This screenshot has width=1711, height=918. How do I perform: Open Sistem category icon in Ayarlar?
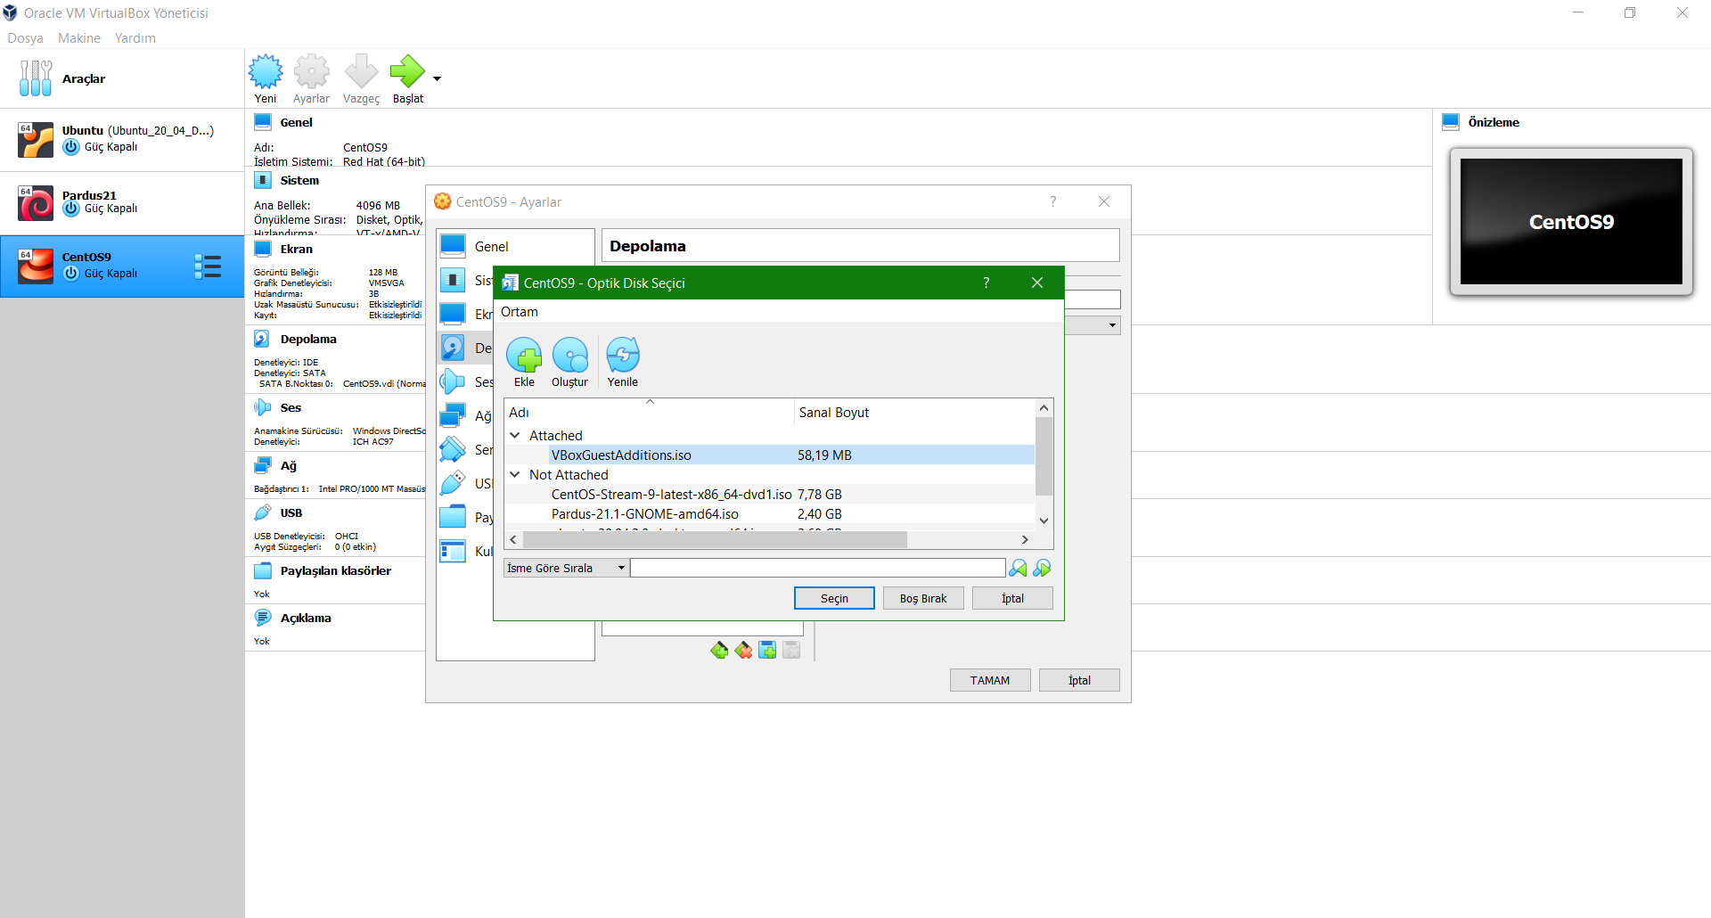pos(453,280)
